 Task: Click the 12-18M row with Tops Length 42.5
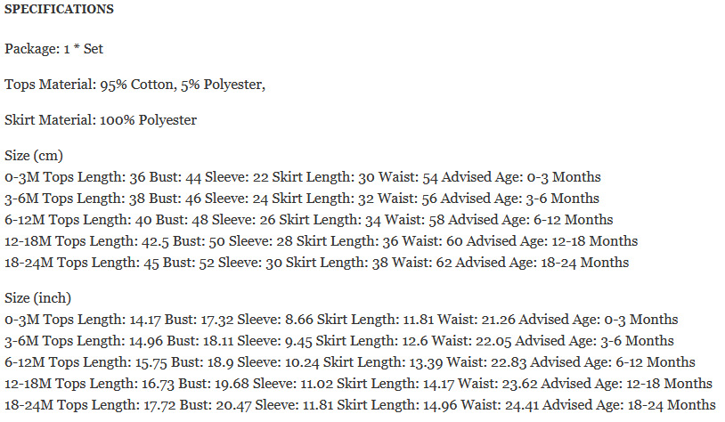click(322, 241)
